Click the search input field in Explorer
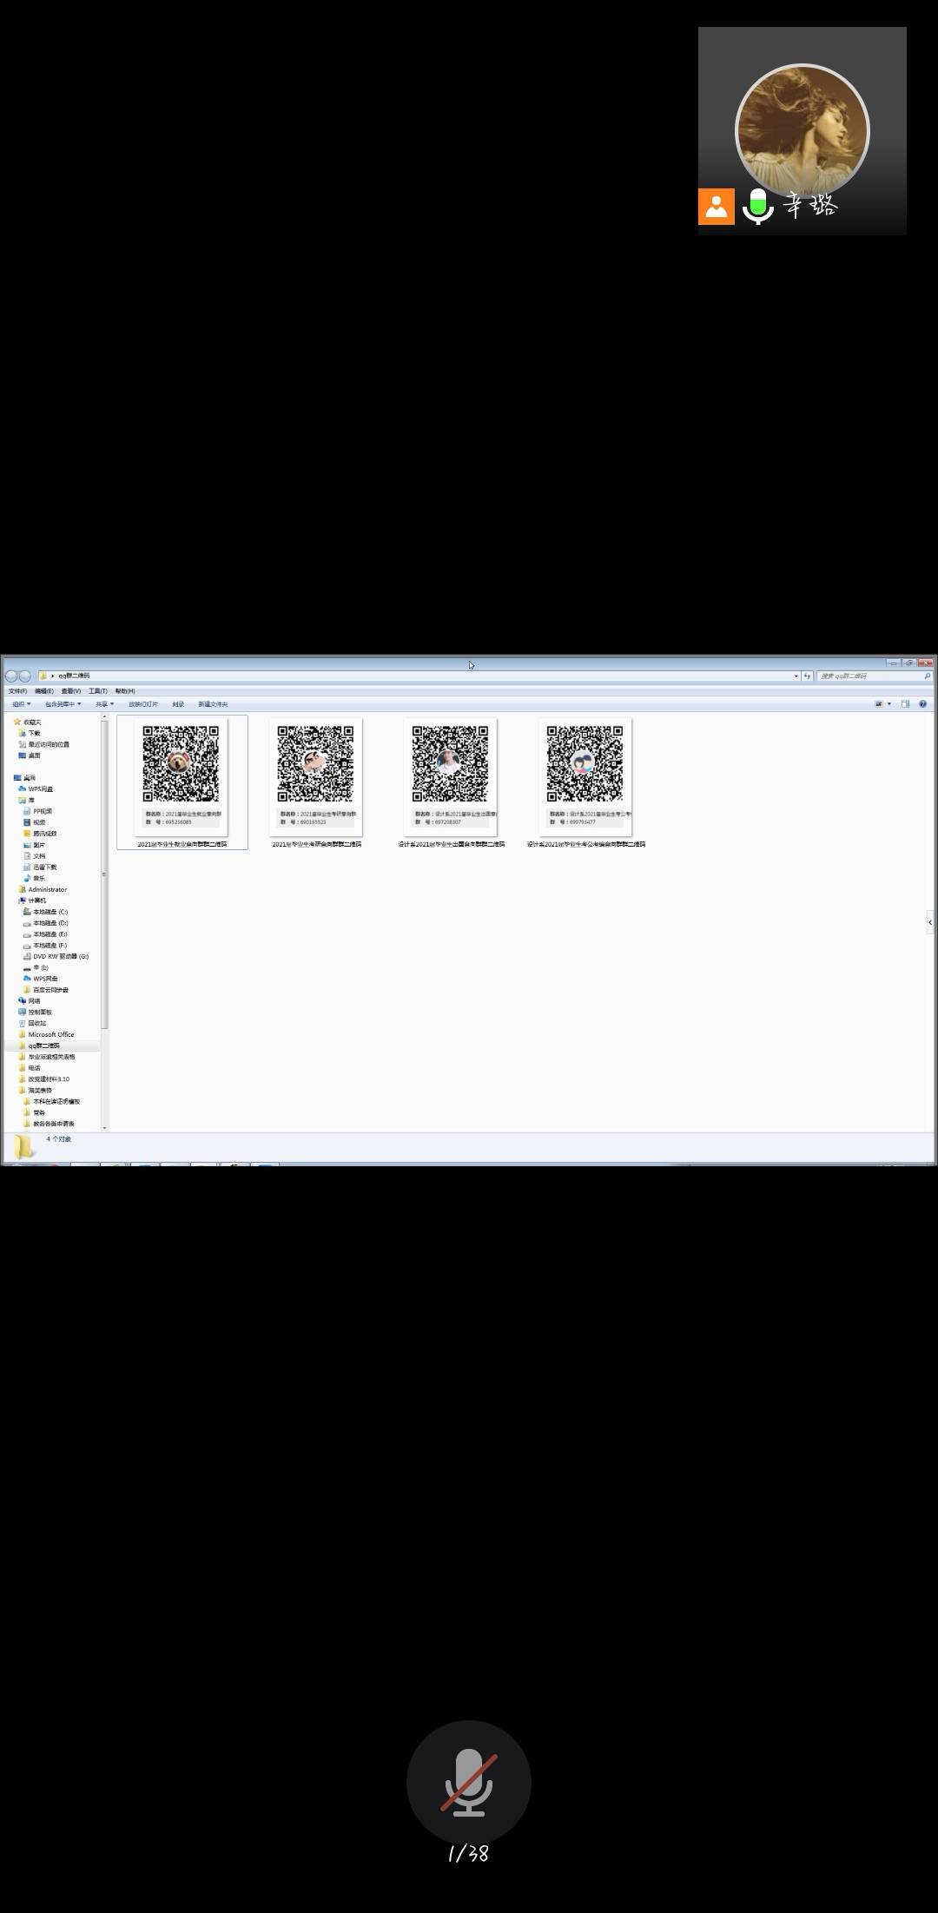Image resolution: width=938 pixels, height=1913 pixels. [x=869, y=676]
